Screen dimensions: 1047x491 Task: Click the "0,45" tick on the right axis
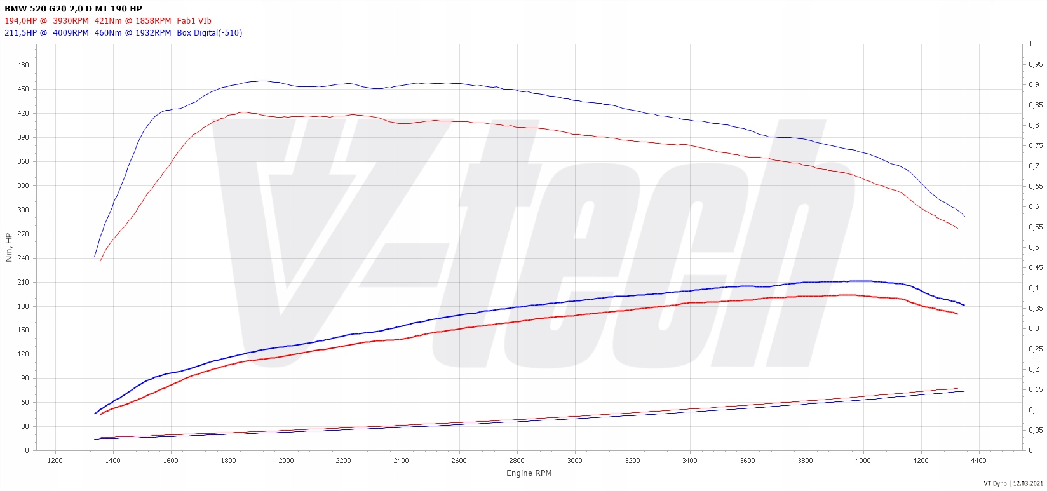click(1036, 267)
